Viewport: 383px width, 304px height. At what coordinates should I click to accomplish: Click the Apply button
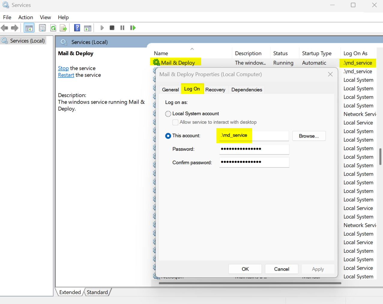click(318, 269)
